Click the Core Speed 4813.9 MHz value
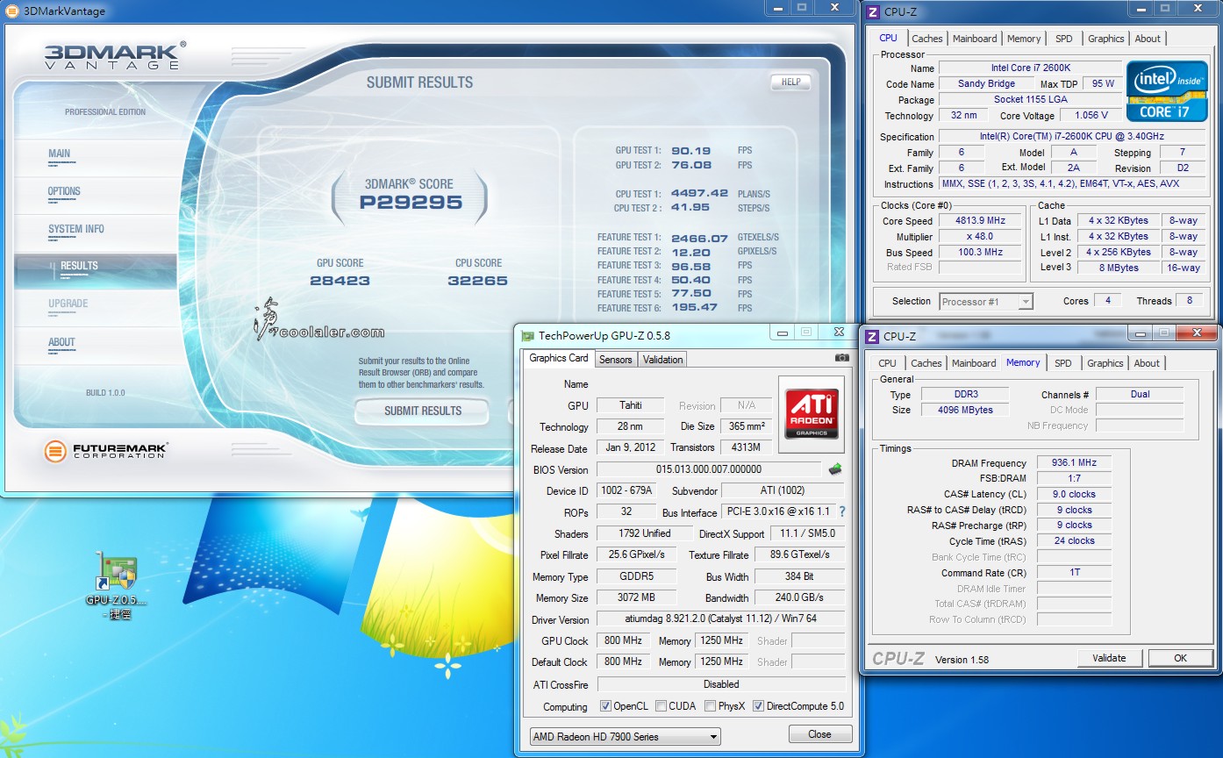The width and height of the screenshot is (1223, 758). [x=980, y=220]
